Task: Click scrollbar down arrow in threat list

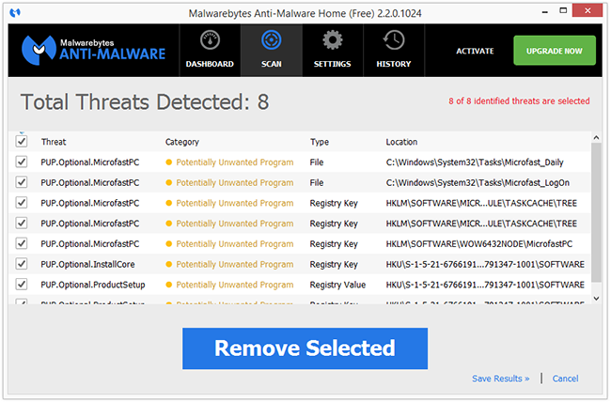Action: coord(596,298)
